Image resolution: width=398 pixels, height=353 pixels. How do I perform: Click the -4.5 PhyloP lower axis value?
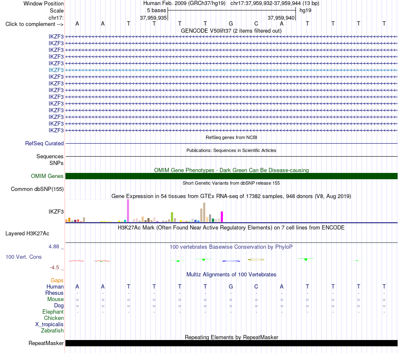[54, 268]
